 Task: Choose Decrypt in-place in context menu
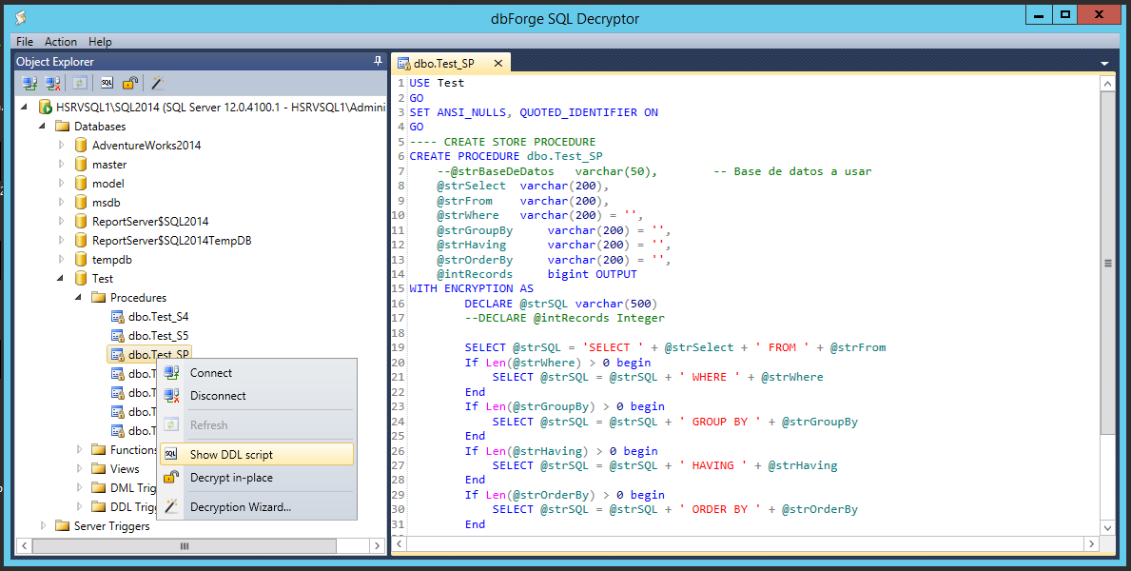[257, 477]
